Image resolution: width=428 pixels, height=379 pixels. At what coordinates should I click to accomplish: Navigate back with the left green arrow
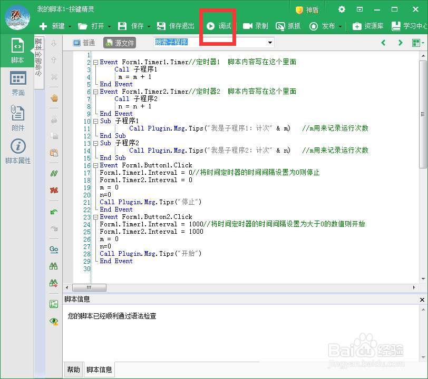point(384,43)
